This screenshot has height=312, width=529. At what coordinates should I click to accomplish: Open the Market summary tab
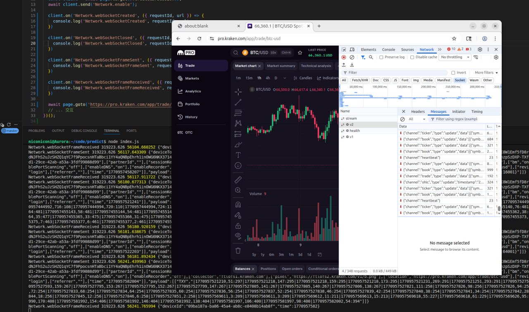pos(281,66)
